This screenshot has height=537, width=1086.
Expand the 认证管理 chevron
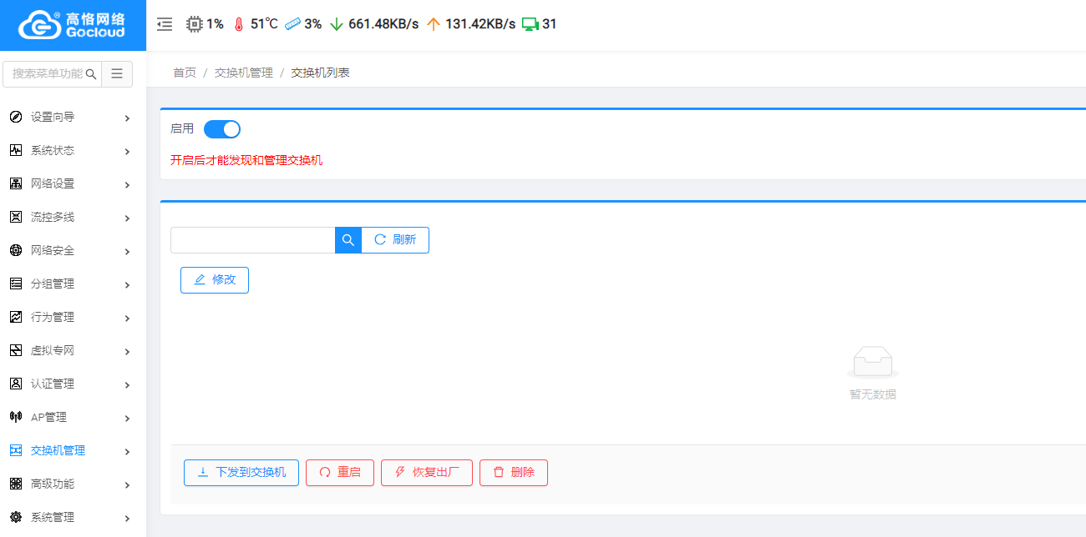127,385
